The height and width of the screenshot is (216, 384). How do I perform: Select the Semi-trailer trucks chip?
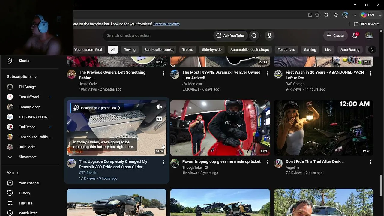pyautogui.click(x=159, y=50)
